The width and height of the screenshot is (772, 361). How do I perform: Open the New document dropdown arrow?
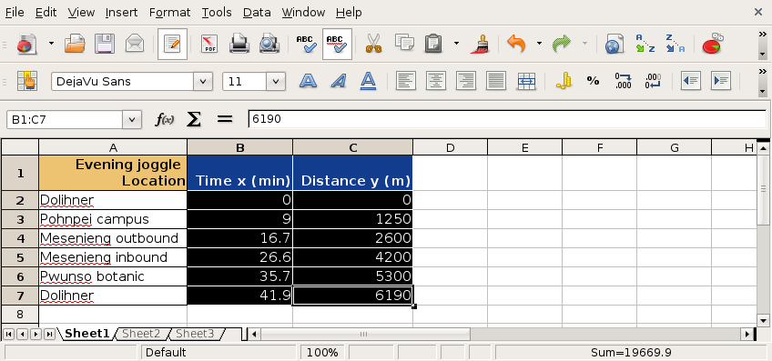51,44
